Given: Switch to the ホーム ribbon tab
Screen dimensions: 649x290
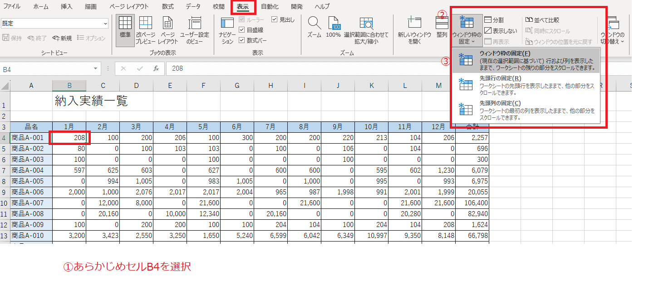Looking at the screenshot, I should point(41,6).
